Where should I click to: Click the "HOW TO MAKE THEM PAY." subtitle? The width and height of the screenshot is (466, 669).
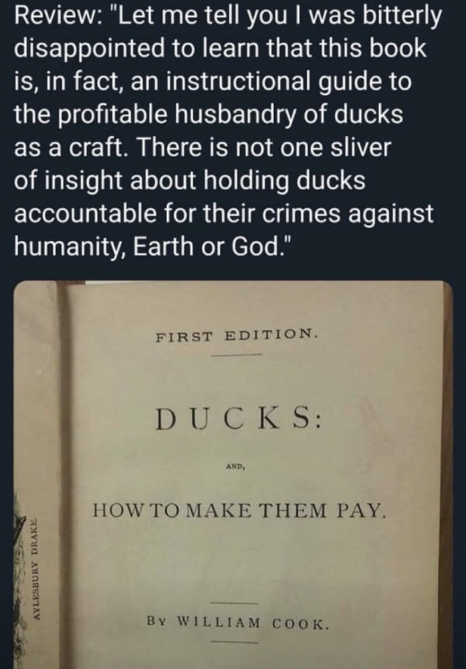[x=239, y=510]
